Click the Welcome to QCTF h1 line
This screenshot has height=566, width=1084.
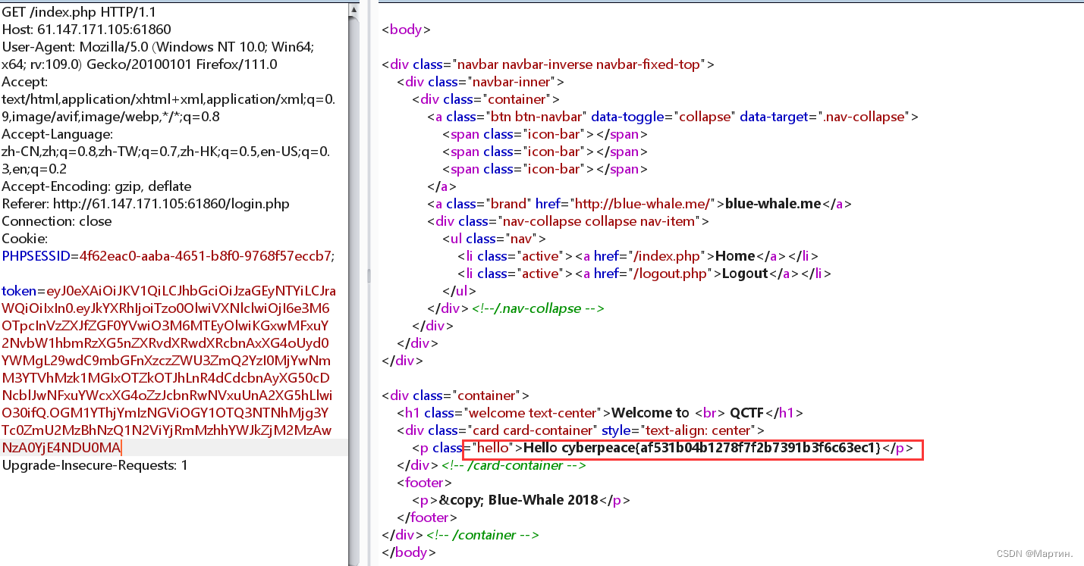(x=599, y=413)
